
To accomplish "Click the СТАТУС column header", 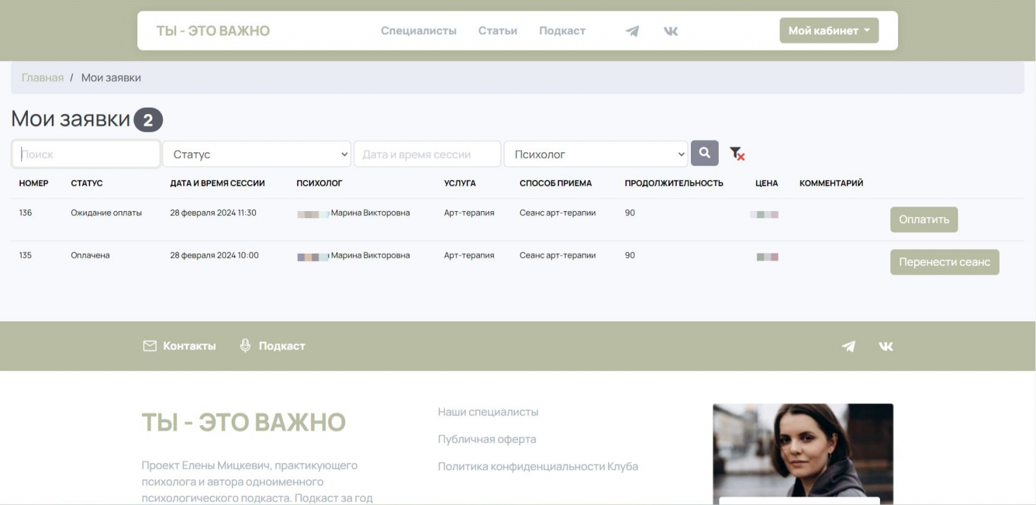I will [x=87, y=183].
